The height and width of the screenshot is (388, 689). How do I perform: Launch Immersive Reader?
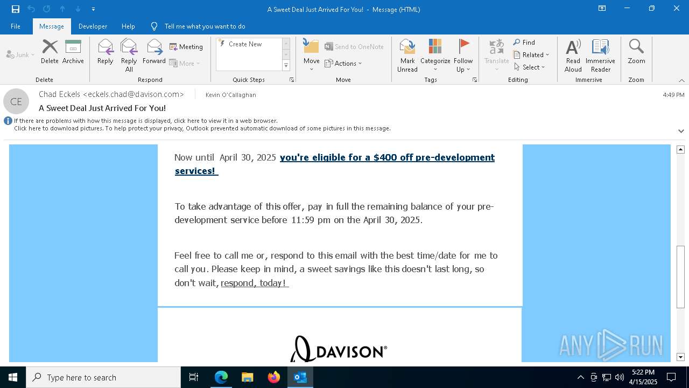[601, 55]
